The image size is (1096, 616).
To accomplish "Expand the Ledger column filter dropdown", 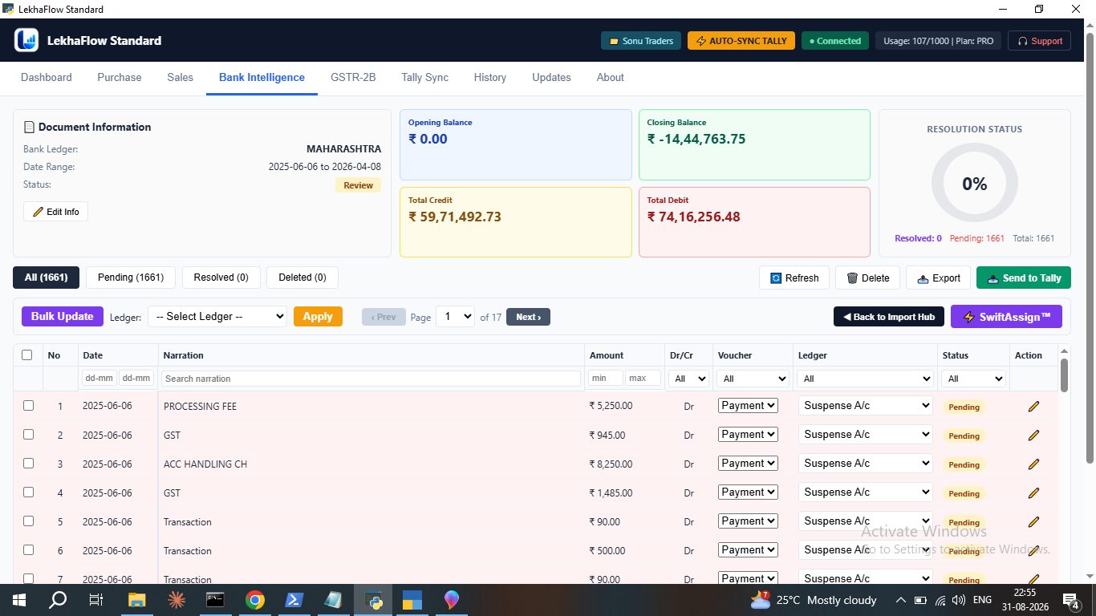I will click(865, 379).
